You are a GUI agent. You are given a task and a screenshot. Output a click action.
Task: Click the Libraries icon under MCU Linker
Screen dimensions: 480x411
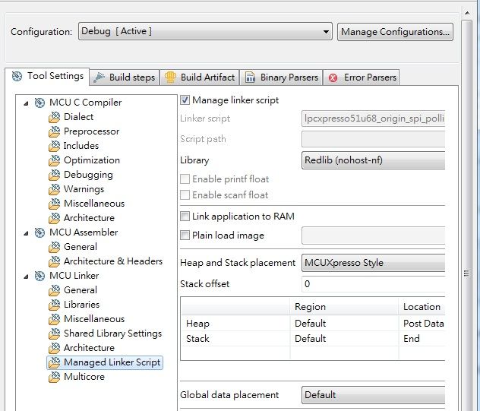click(54, 305)
